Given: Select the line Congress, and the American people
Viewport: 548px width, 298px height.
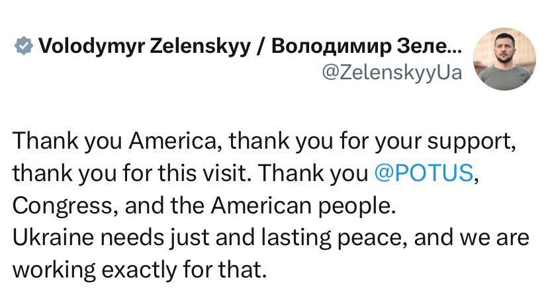Looking at the screenshot, I should (x=205, y=205).
